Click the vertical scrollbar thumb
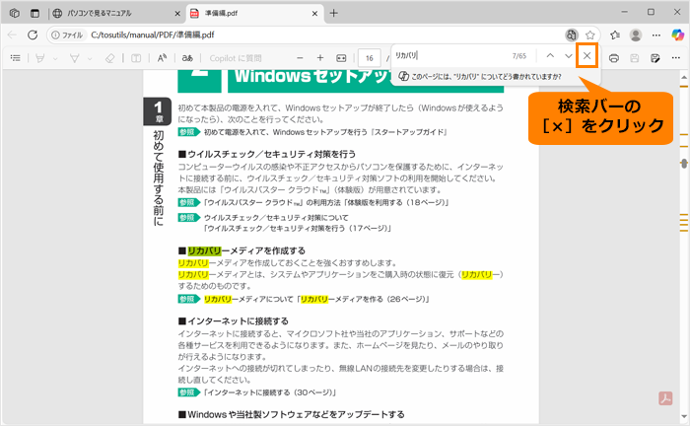The height and width of the screenshot is (426, 690). point(684,164)
